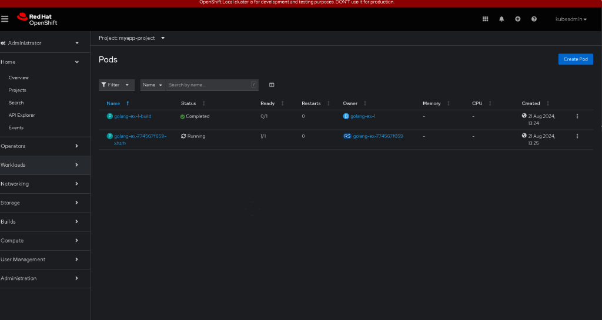The width and height of the screenshot is (602, 320).
Task: Click the Search by name input field
Action: click(212, 85)
